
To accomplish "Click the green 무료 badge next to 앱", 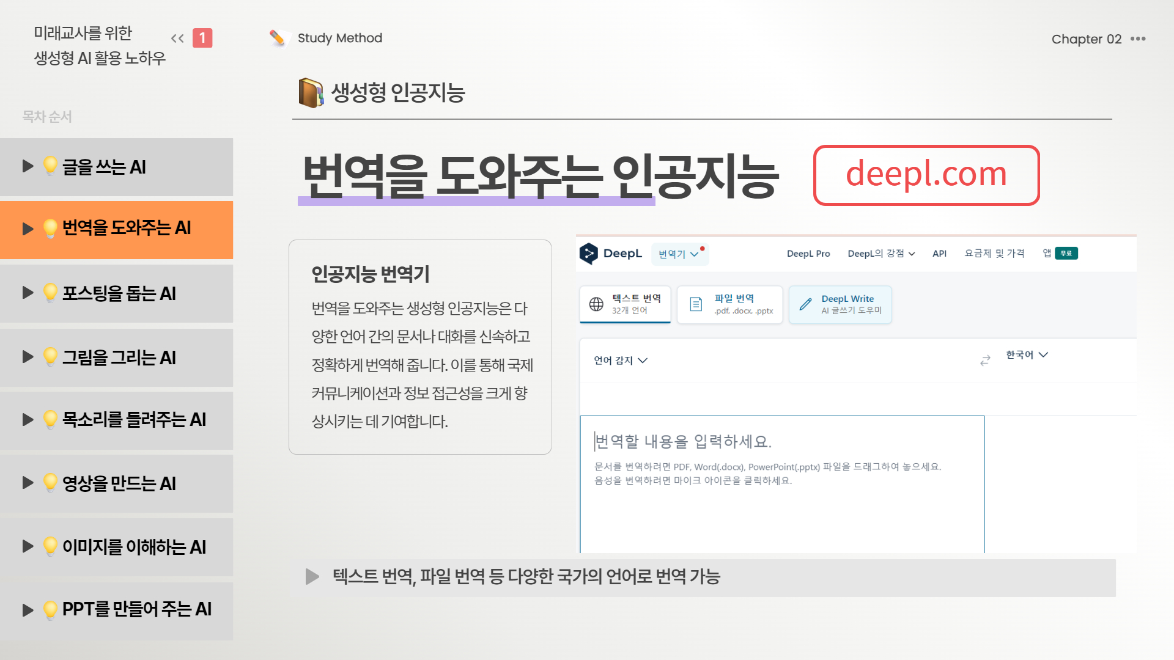I will click(1066, 253).
